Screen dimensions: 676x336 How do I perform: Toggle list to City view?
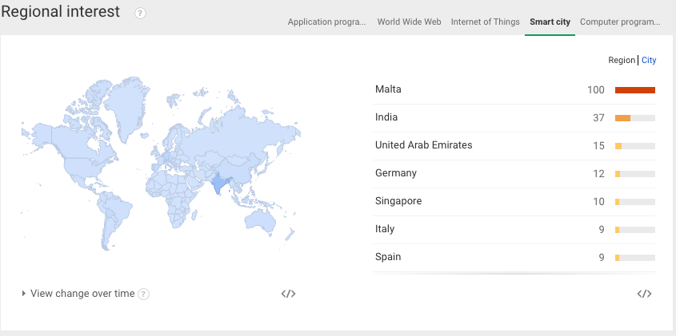tap(649, 61)
